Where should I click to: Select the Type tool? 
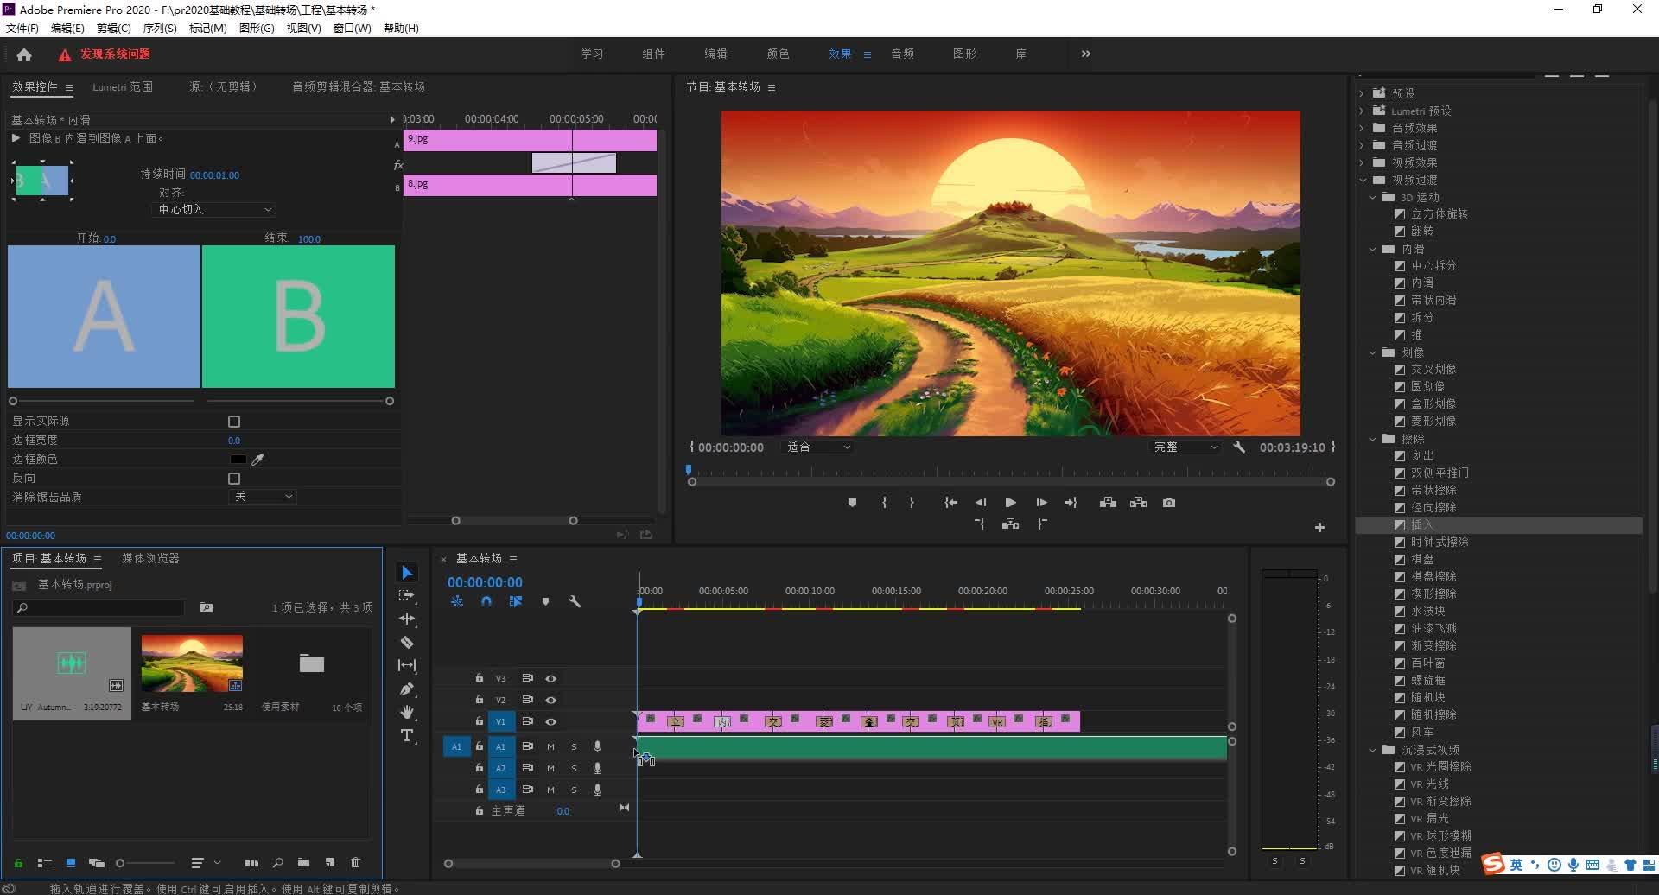point(407,735)
